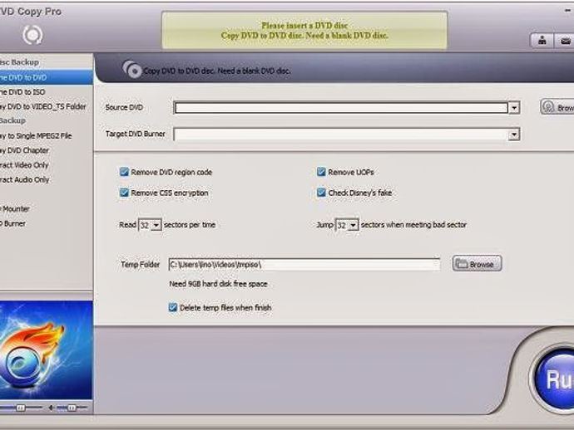Toggle Delete temp files when finish
The height and width of the screenshot is (430, 574).
pos(173,307)
